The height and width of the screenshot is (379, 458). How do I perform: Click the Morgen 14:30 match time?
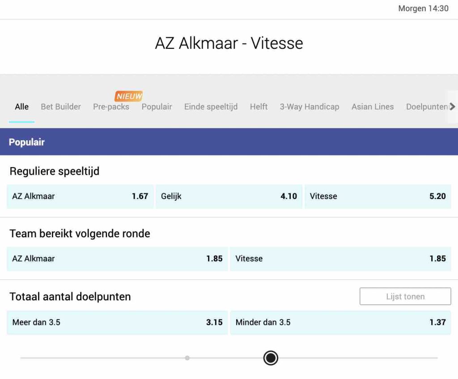point(423,8)
